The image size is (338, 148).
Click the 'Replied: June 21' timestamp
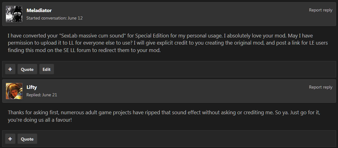pyautogui.click(x=42, y=95)
